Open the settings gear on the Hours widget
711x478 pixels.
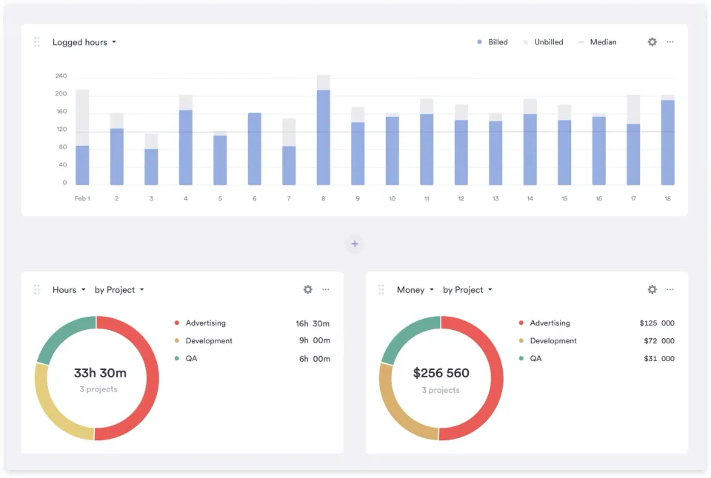[x=307, y=290]
